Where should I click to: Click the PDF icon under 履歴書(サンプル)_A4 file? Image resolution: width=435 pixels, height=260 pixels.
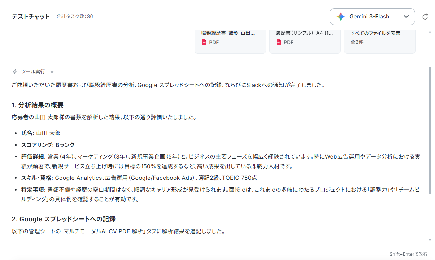click(x=279, y=42)
